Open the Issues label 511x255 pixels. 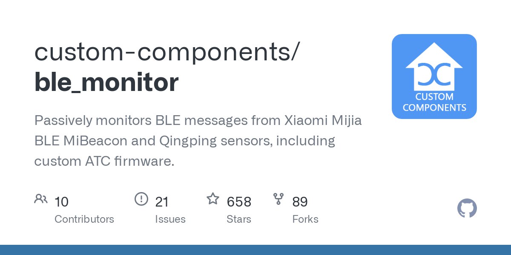pos(170,219)
